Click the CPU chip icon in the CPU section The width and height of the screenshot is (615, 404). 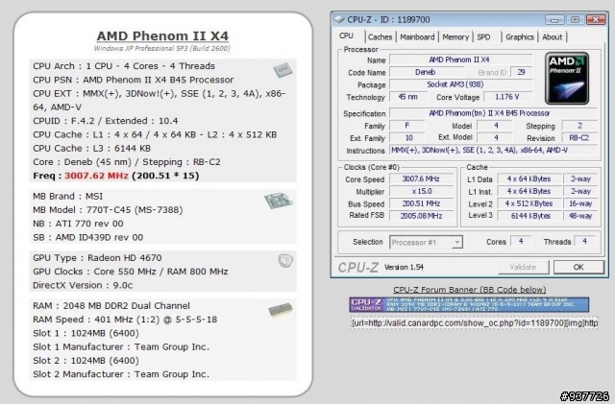283,70
